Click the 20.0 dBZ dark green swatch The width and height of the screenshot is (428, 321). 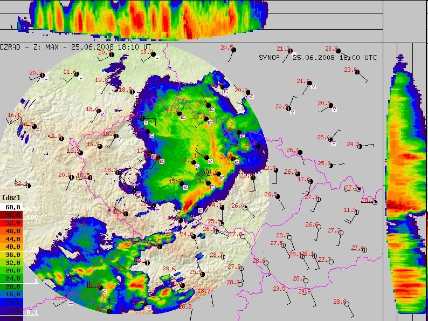point(11,286)
